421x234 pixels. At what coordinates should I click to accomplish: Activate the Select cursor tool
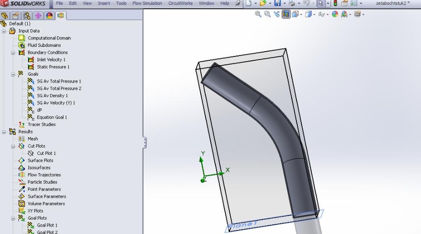(x=321, y=3)
